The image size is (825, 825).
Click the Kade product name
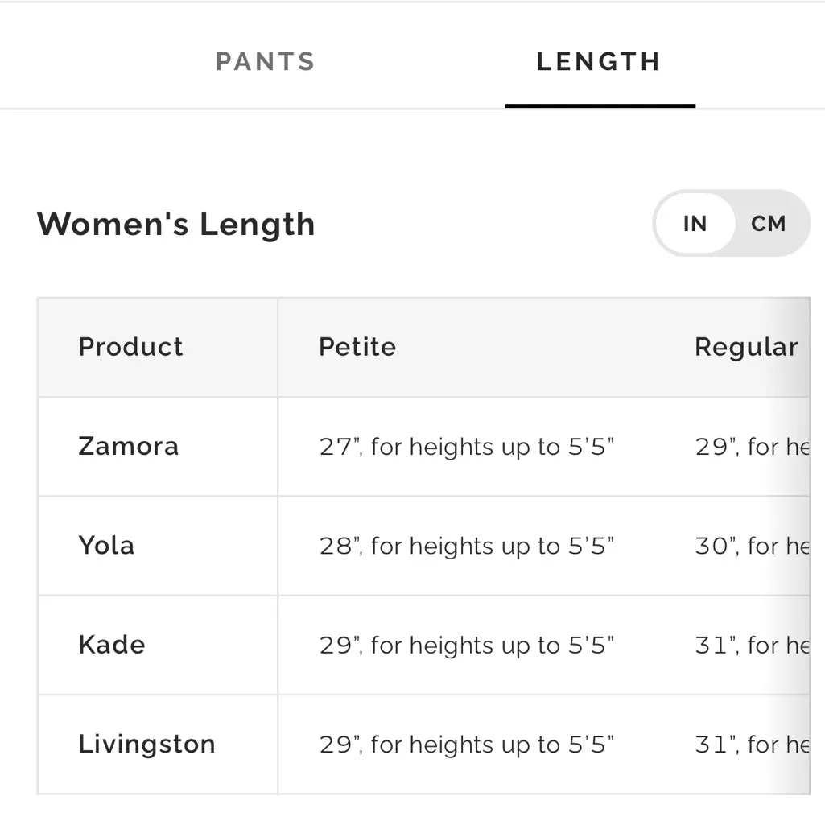112,645
